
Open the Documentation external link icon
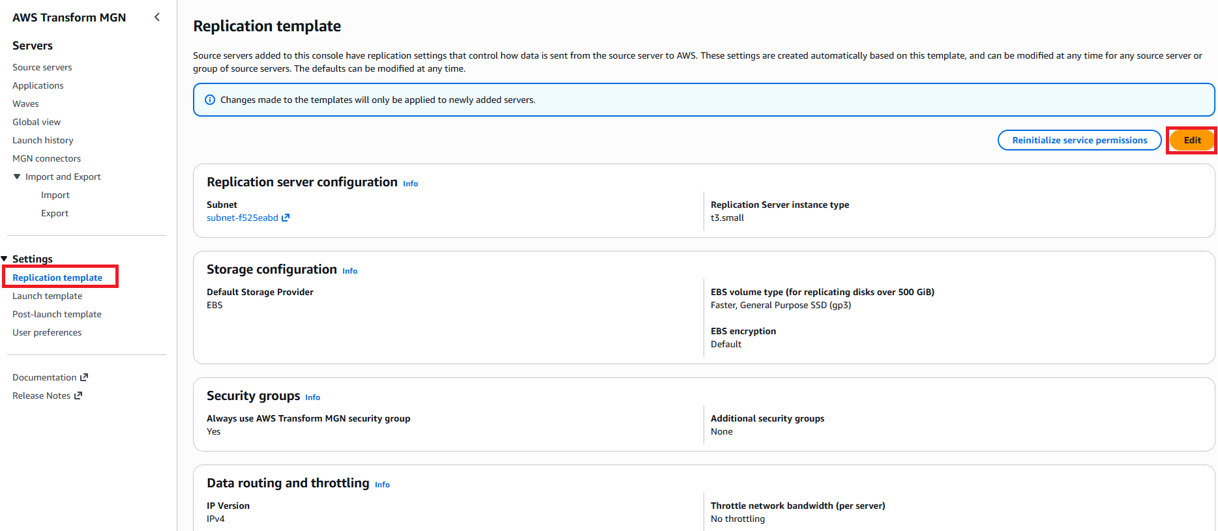pyautogui.click(x=84, y=377)
